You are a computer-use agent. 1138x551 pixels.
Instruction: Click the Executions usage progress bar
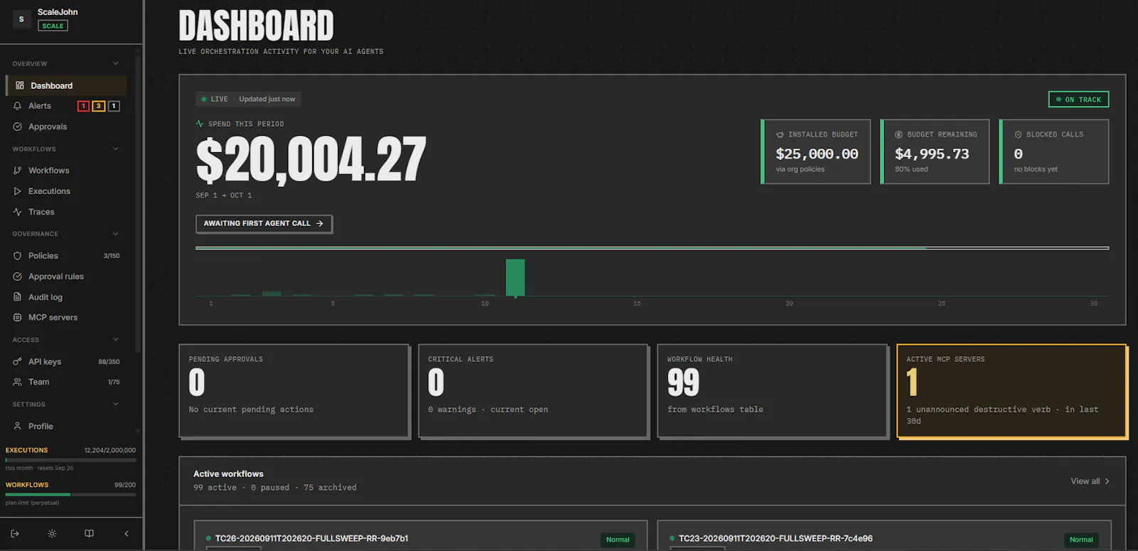70,460
